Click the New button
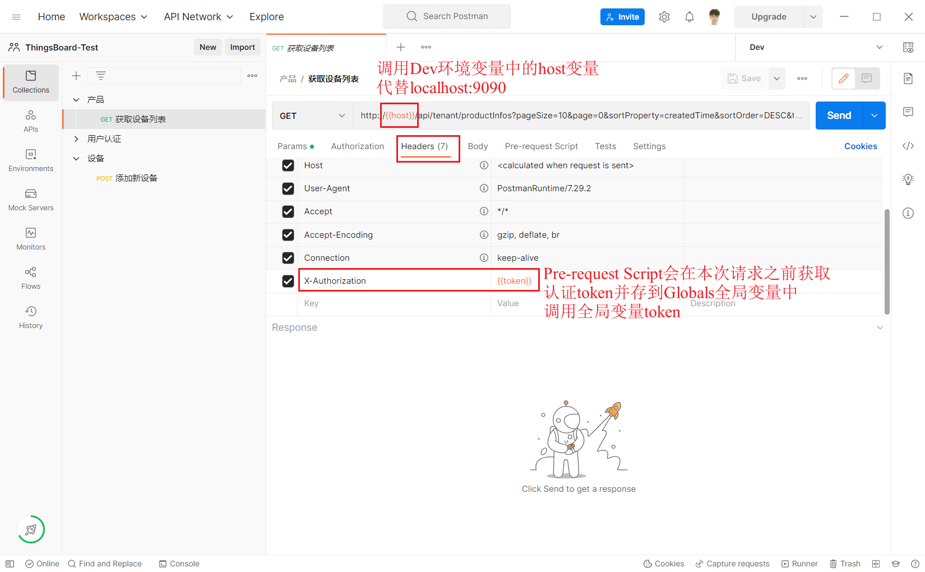The height and width of the screenshot is (572, 925). [208, 47]
